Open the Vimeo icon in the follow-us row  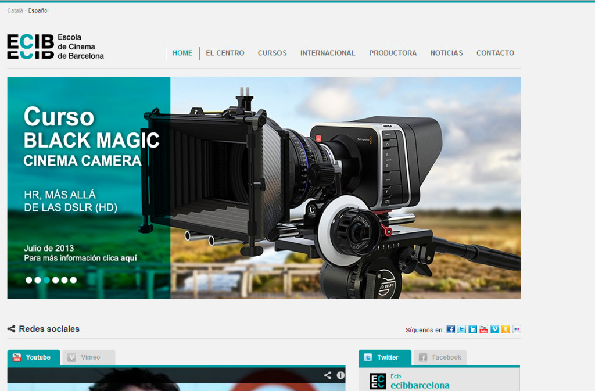[x=494, y=329]
